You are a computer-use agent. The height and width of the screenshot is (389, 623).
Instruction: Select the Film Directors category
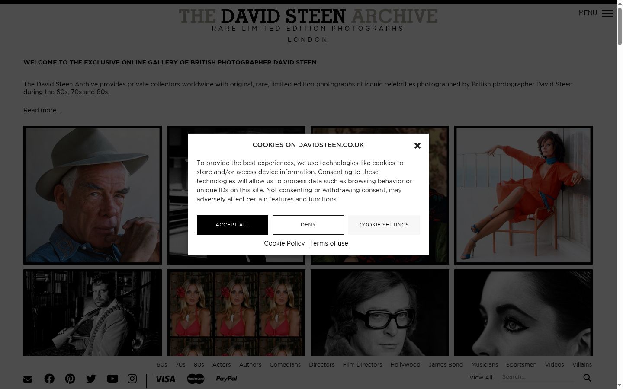pyautogui.click(x=363, y=365)
